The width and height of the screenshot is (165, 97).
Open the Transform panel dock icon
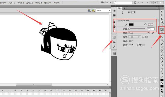pyautogui.click(x=114, y=31)
